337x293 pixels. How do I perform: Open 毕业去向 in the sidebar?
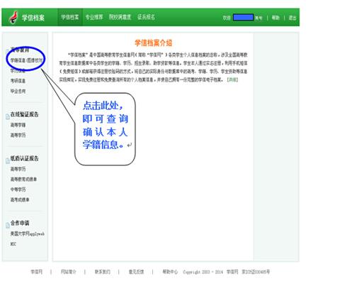coord(18,92)
